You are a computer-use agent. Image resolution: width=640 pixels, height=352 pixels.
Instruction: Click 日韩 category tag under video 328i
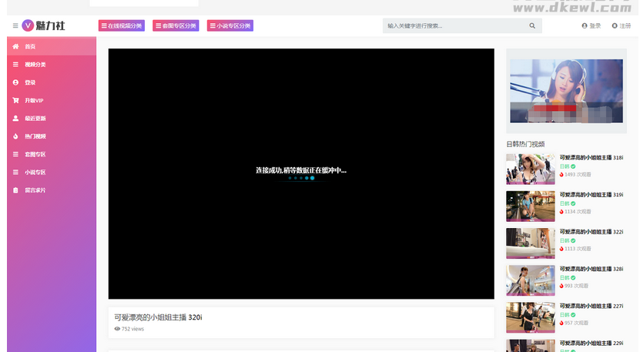coord(565,278)
